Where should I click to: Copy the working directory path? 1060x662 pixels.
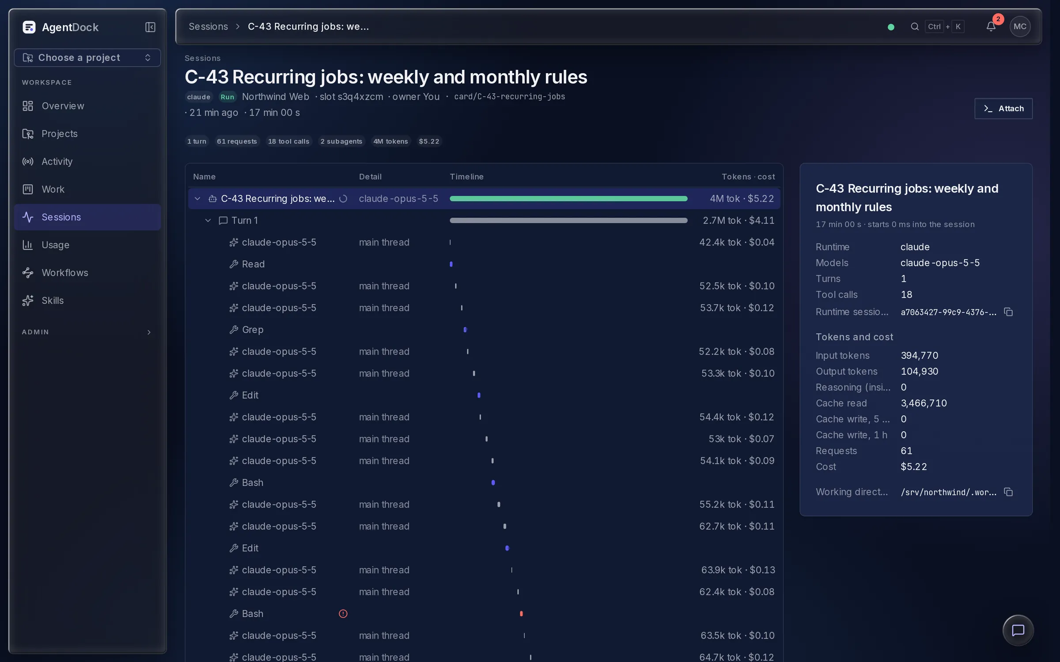(x=1008, y=492)
